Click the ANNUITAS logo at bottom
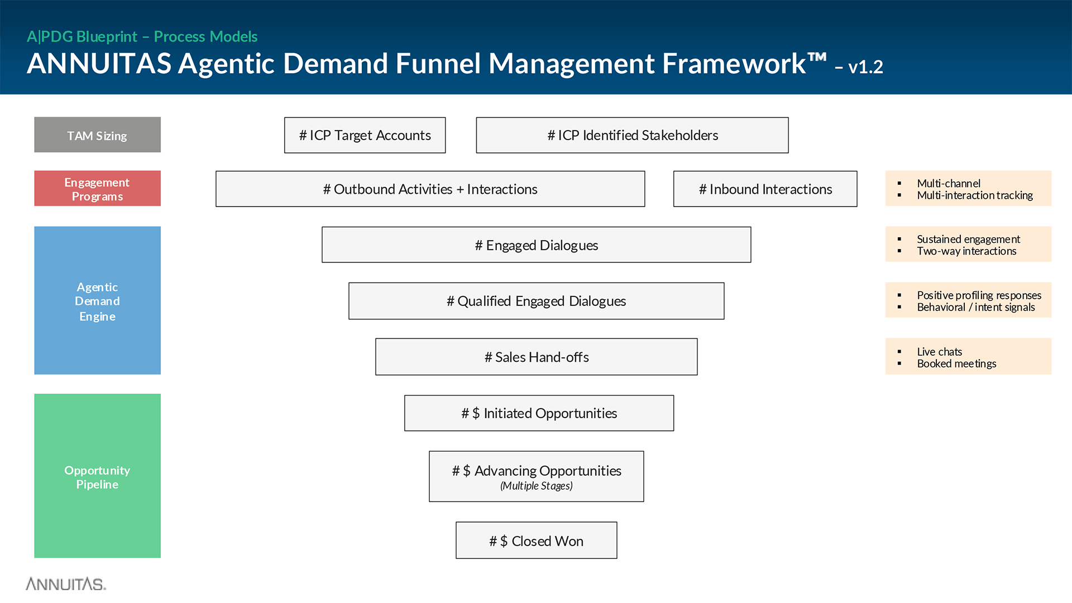Screen dimensions: 1072x603 tap(65, 584)
